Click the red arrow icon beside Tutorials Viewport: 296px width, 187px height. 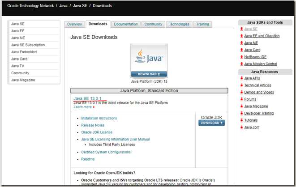pyautogui.click(x=241, y=120)
